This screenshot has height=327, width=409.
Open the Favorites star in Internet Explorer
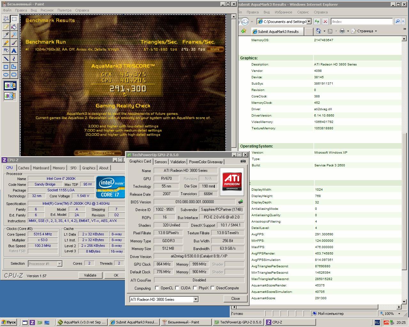pos(244,31)
